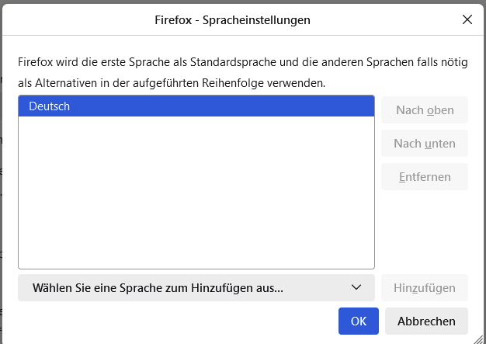
Task: Cancel with the Abbrechen button
Action: tap(426, 321)
